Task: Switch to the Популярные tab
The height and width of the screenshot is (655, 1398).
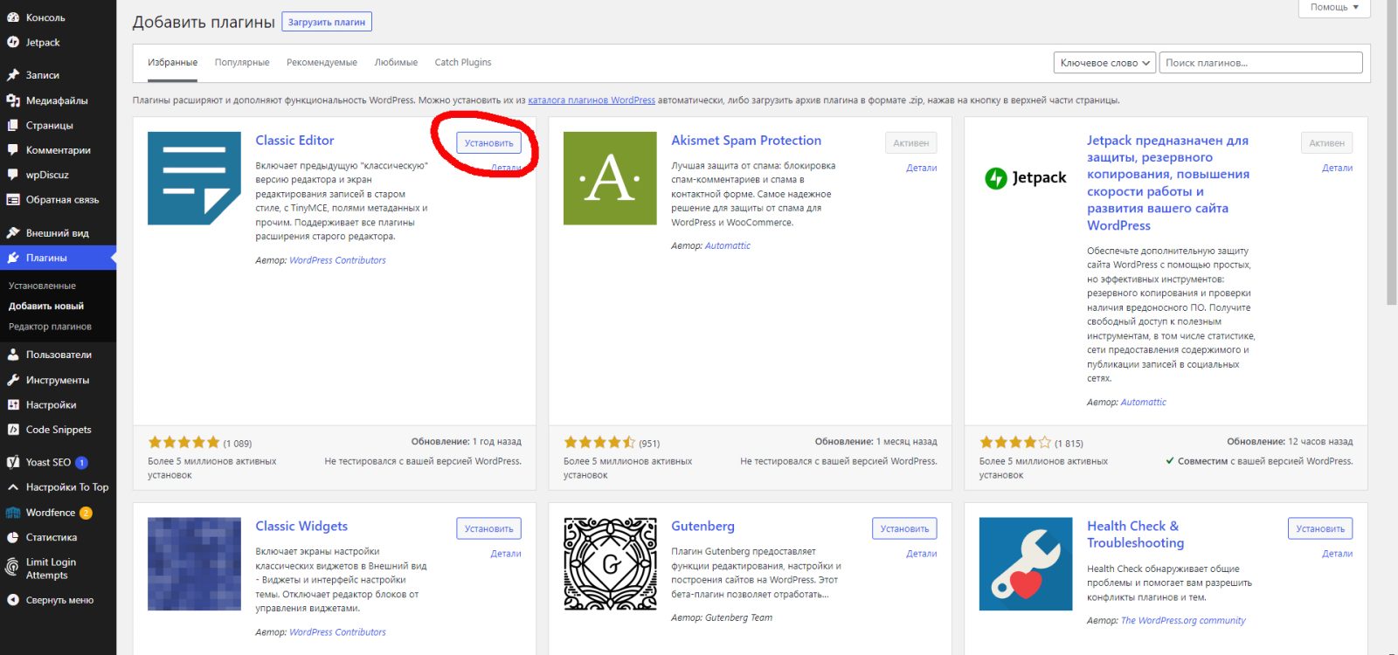Action: point(242,63)
